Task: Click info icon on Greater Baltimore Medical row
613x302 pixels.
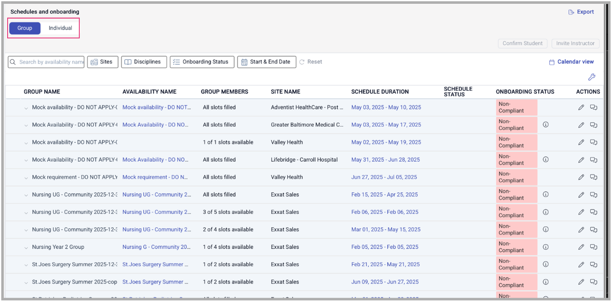Action: (x=545, y=125)
